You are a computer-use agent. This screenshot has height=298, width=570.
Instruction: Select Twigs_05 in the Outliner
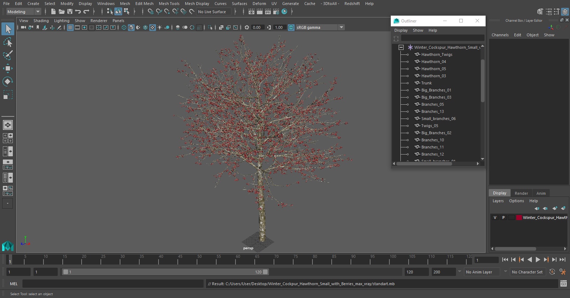430,126
